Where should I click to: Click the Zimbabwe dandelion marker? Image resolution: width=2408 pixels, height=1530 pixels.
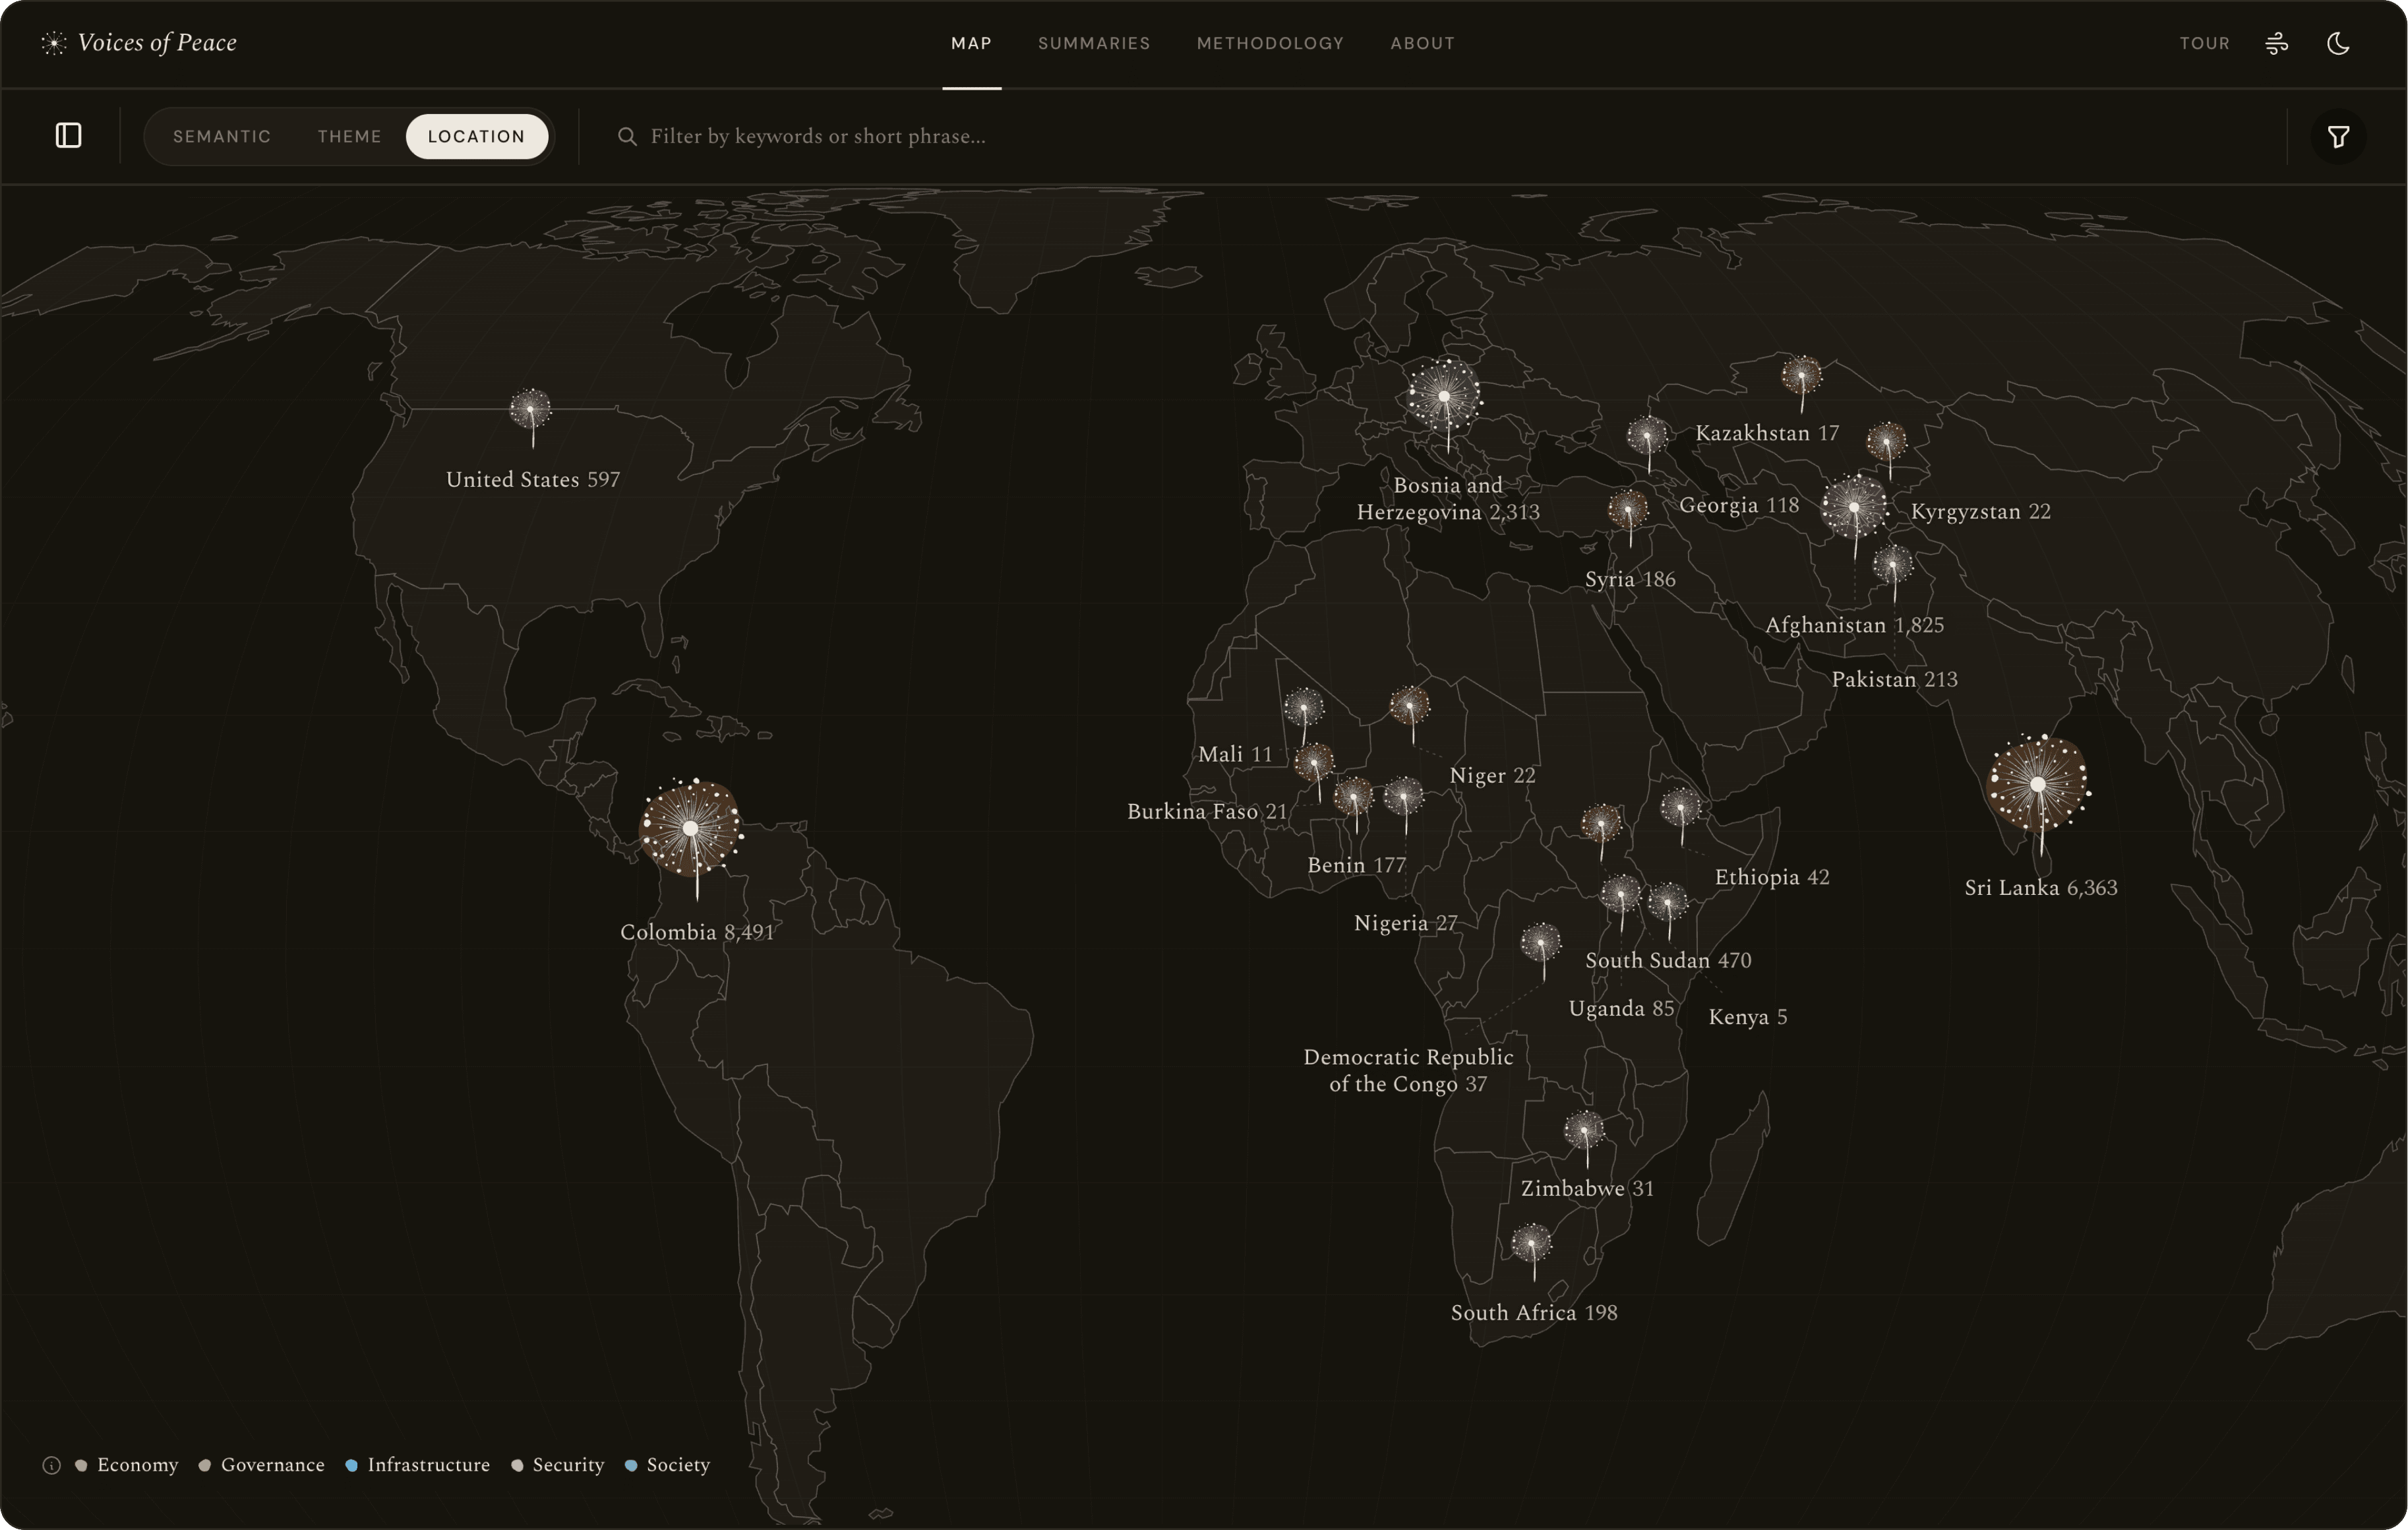[1584, 1131]
